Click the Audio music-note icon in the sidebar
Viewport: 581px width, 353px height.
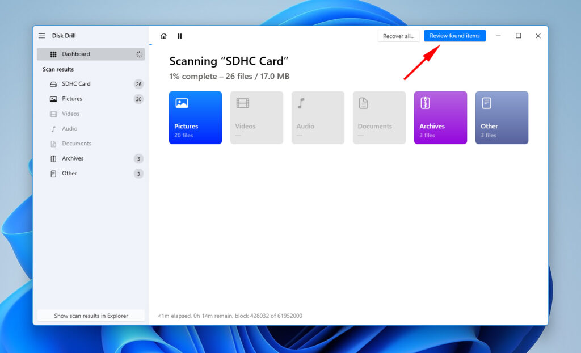(x=53, y=128)
